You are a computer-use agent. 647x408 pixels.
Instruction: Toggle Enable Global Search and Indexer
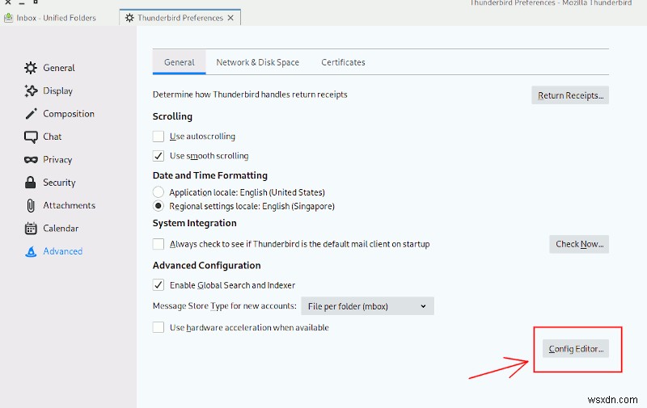[x=158, y=285]
